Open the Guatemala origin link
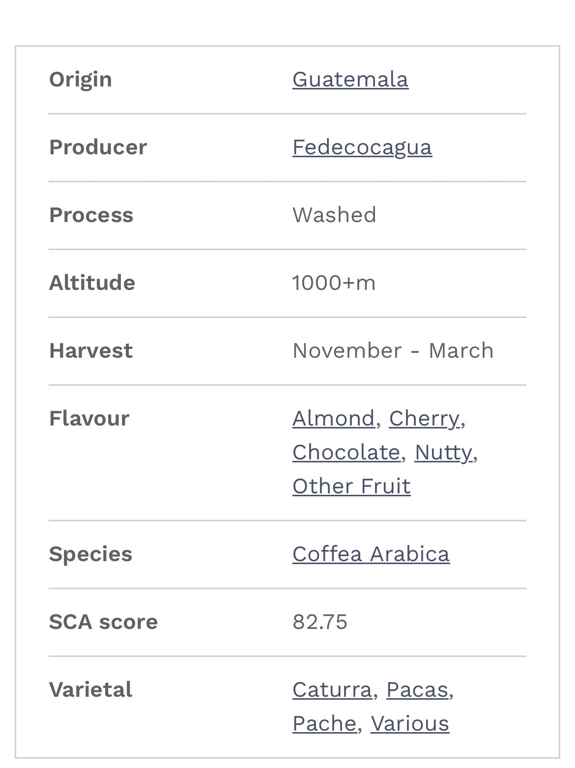 pos(350,79)
